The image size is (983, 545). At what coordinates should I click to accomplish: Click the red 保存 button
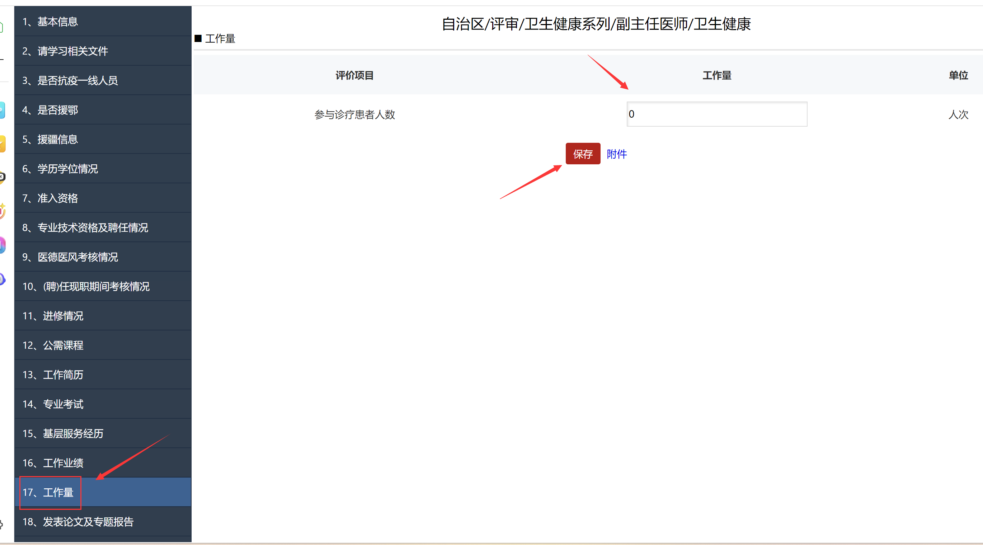coord(583,154)
